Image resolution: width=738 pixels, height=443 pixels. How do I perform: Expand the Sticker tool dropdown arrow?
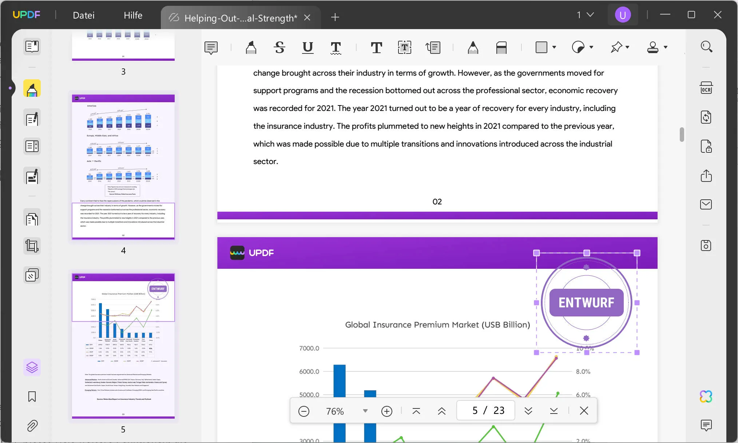pyautogui.click(x=591, y=47)
